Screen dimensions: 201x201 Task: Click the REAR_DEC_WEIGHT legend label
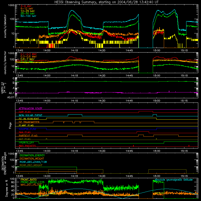[x=31, y=165]
